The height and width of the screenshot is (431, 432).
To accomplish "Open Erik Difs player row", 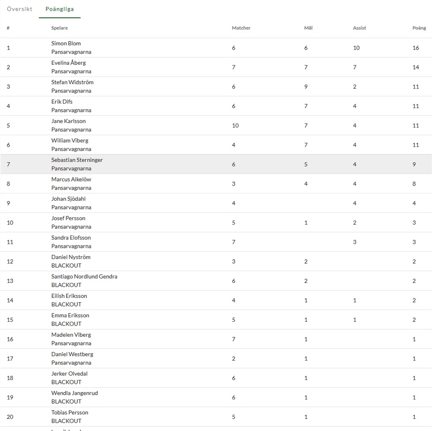I will [x=62, y=101].
